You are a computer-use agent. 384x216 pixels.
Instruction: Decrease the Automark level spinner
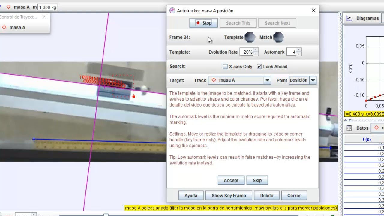tap(299, 54)
